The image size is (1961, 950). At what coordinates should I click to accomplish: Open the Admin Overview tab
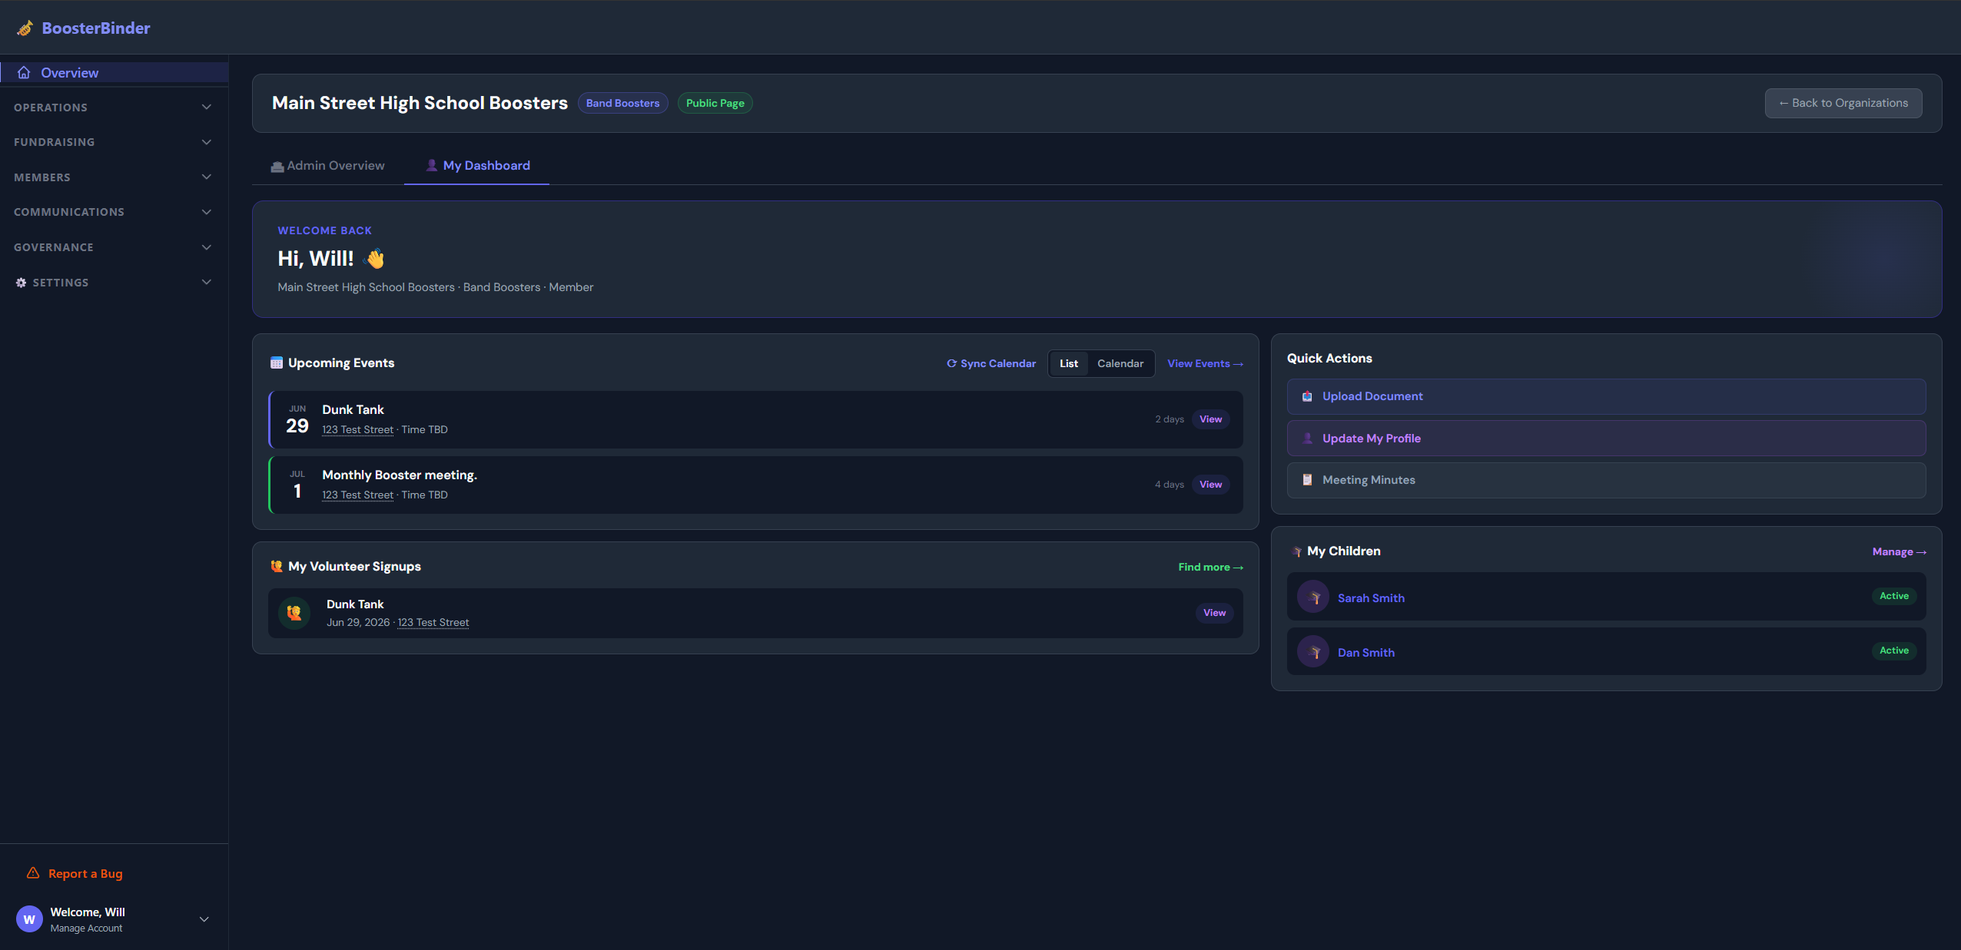tap(328, 166)
